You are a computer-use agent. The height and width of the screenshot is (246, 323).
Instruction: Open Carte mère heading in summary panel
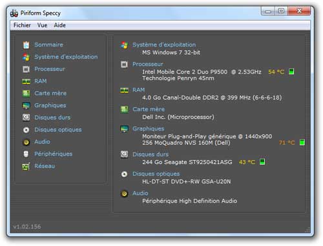click(x=149, y=109)
